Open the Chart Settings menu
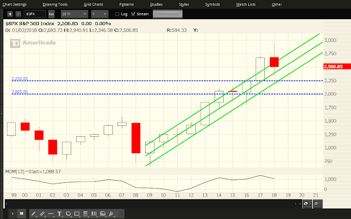Image resolution: width=351 pixels, height=219 pixels. pos(14,4)
